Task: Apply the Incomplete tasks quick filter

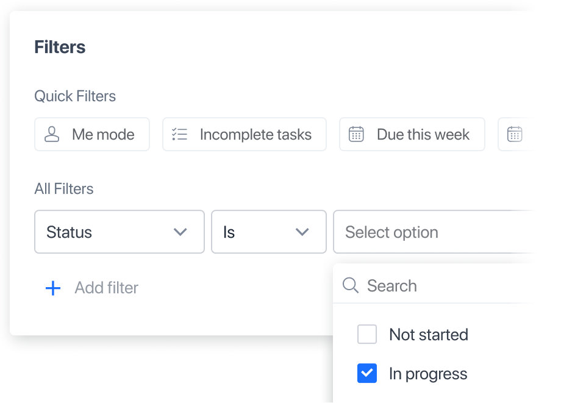Action: click(245, 135)
